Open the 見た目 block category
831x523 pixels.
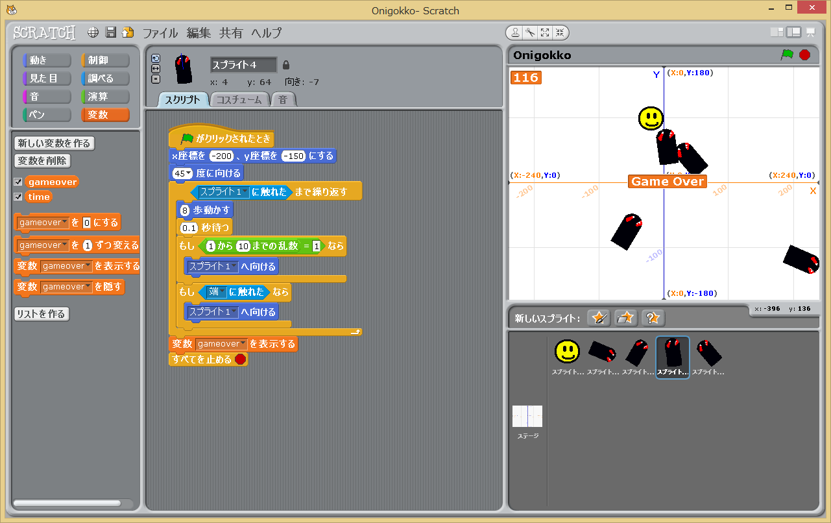pyautogui.click(x=47, y=79)
